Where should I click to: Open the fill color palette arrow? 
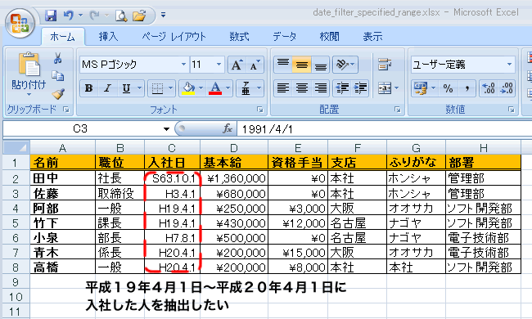[x=201, y=88]
